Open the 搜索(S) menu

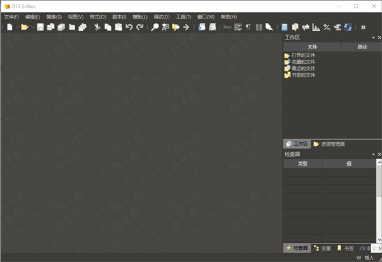tap(54, 17)
